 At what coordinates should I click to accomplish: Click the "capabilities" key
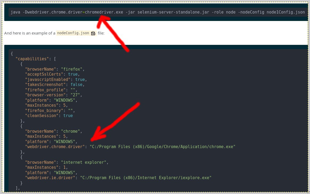32,59
